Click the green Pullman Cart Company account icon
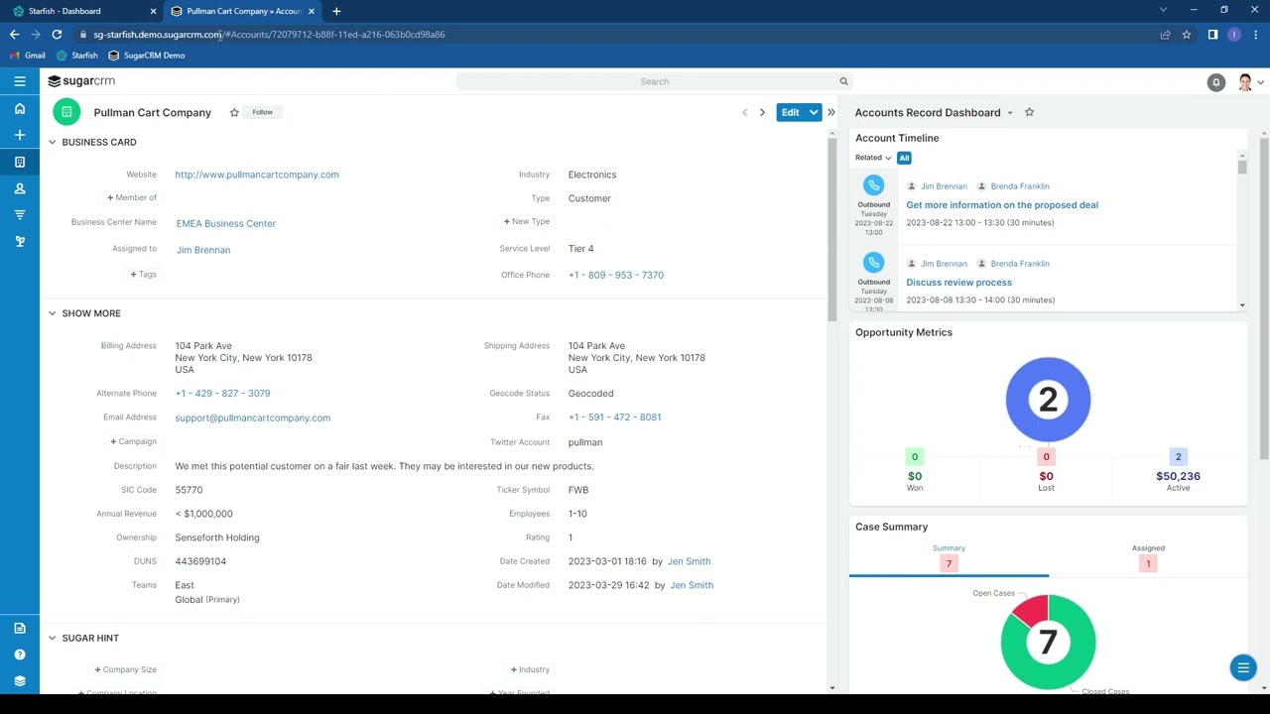The width and height of the screenshot is (1270, 714). [x=66, y=112]
